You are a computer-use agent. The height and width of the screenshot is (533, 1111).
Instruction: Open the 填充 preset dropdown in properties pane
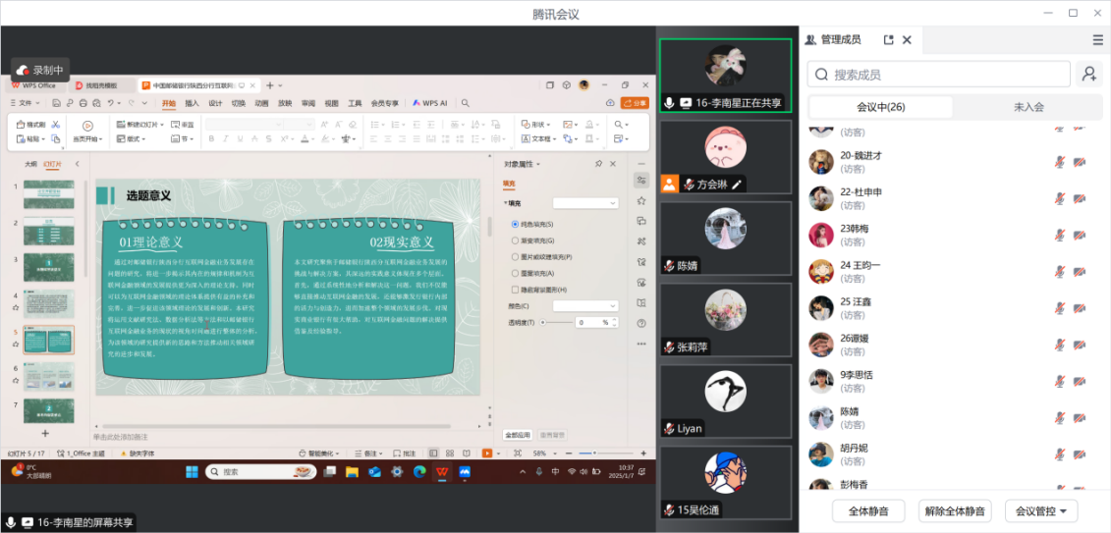click(585, 203)
